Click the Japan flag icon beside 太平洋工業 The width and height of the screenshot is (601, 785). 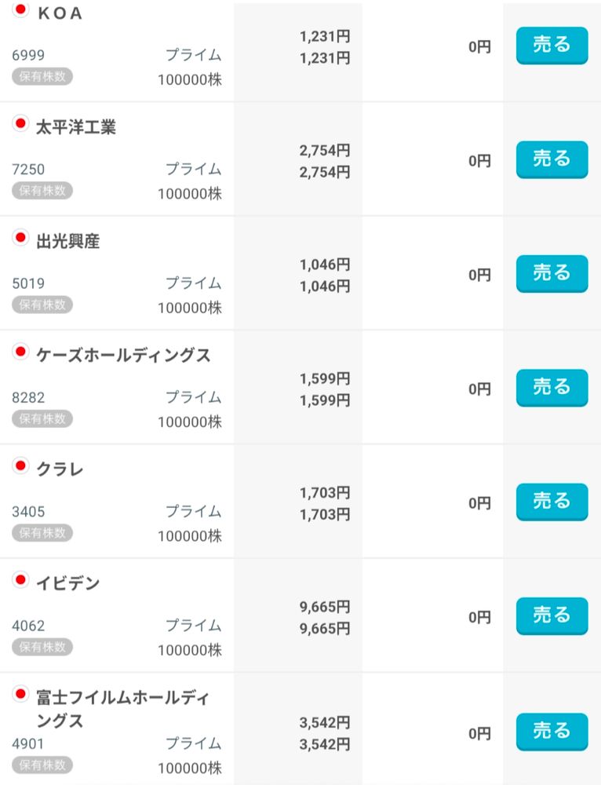[x=20, y=124]
